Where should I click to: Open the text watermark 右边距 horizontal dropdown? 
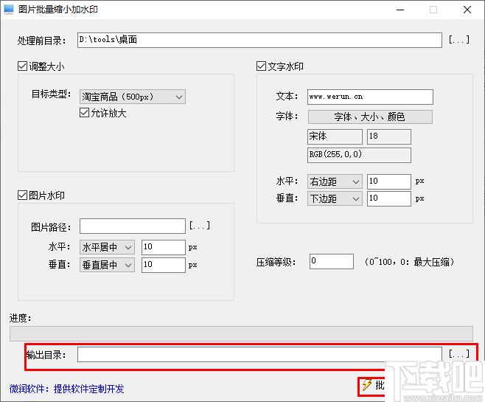pos(335,181)
